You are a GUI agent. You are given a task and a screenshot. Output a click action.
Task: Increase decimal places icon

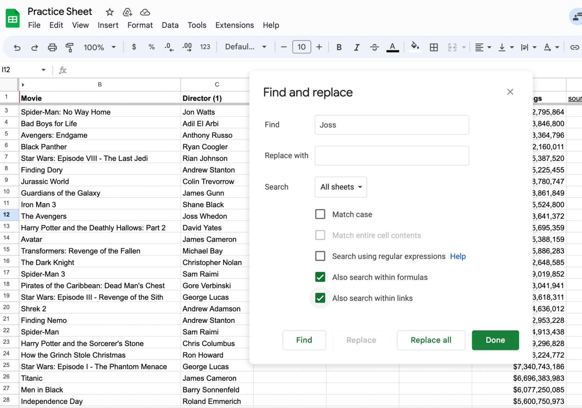[187, 47]
